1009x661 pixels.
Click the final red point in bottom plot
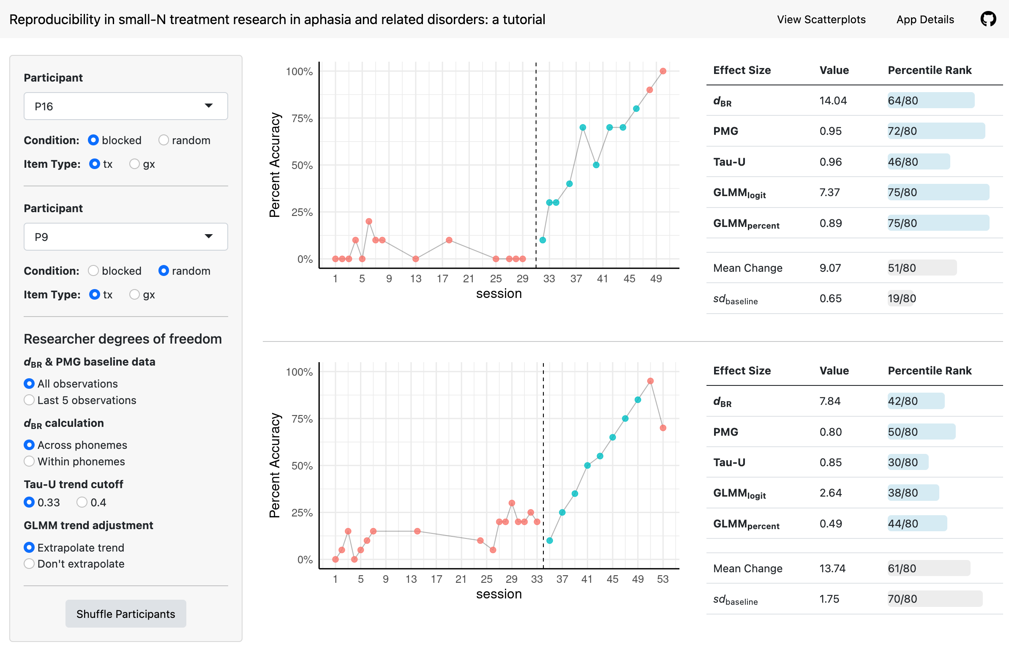[663, 428]
